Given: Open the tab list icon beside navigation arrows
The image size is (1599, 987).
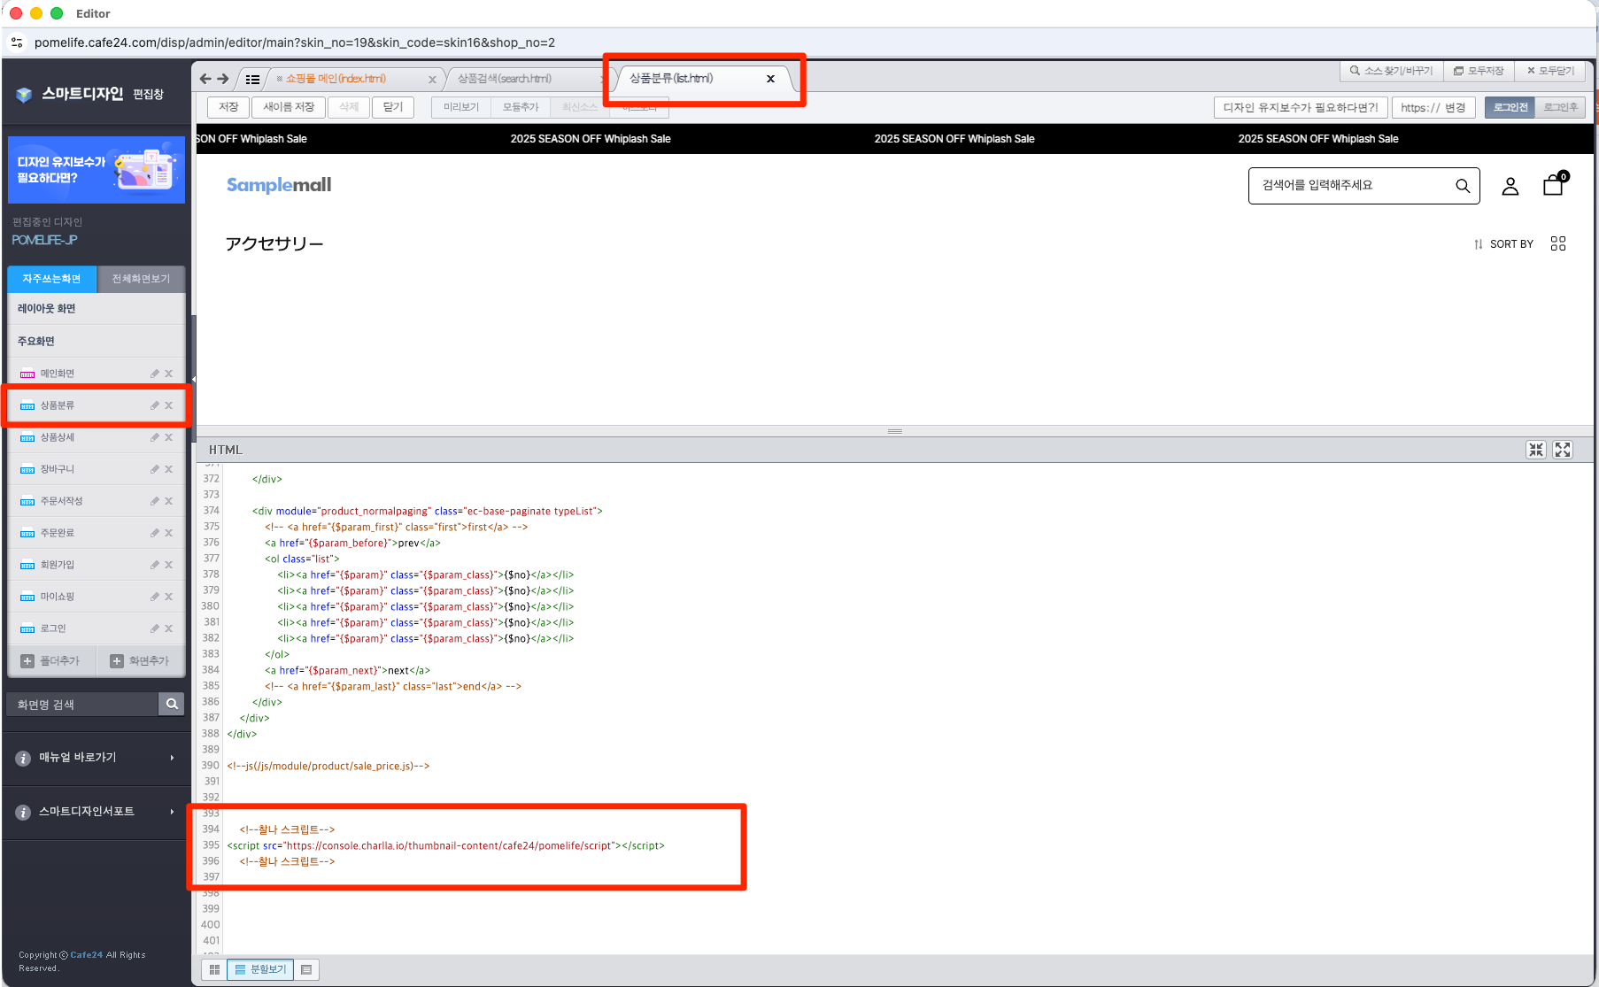Looking at the screenshot, I should (x=252, y=80).
